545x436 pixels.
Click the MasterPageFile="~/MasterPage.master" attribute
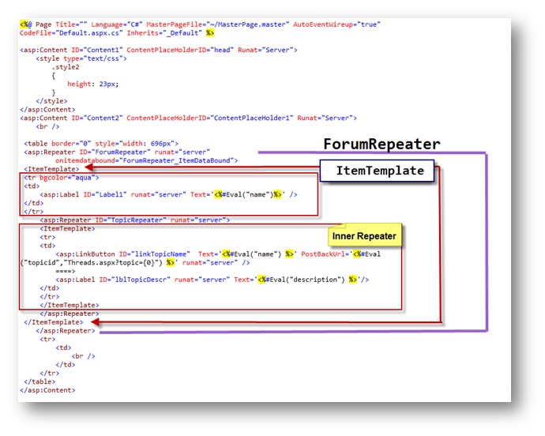tap(217, 24)
